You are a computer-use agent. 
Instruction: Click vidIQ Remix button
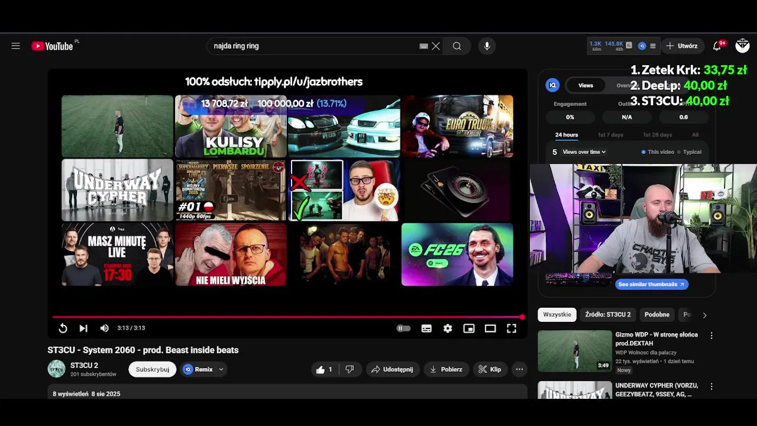198,369
